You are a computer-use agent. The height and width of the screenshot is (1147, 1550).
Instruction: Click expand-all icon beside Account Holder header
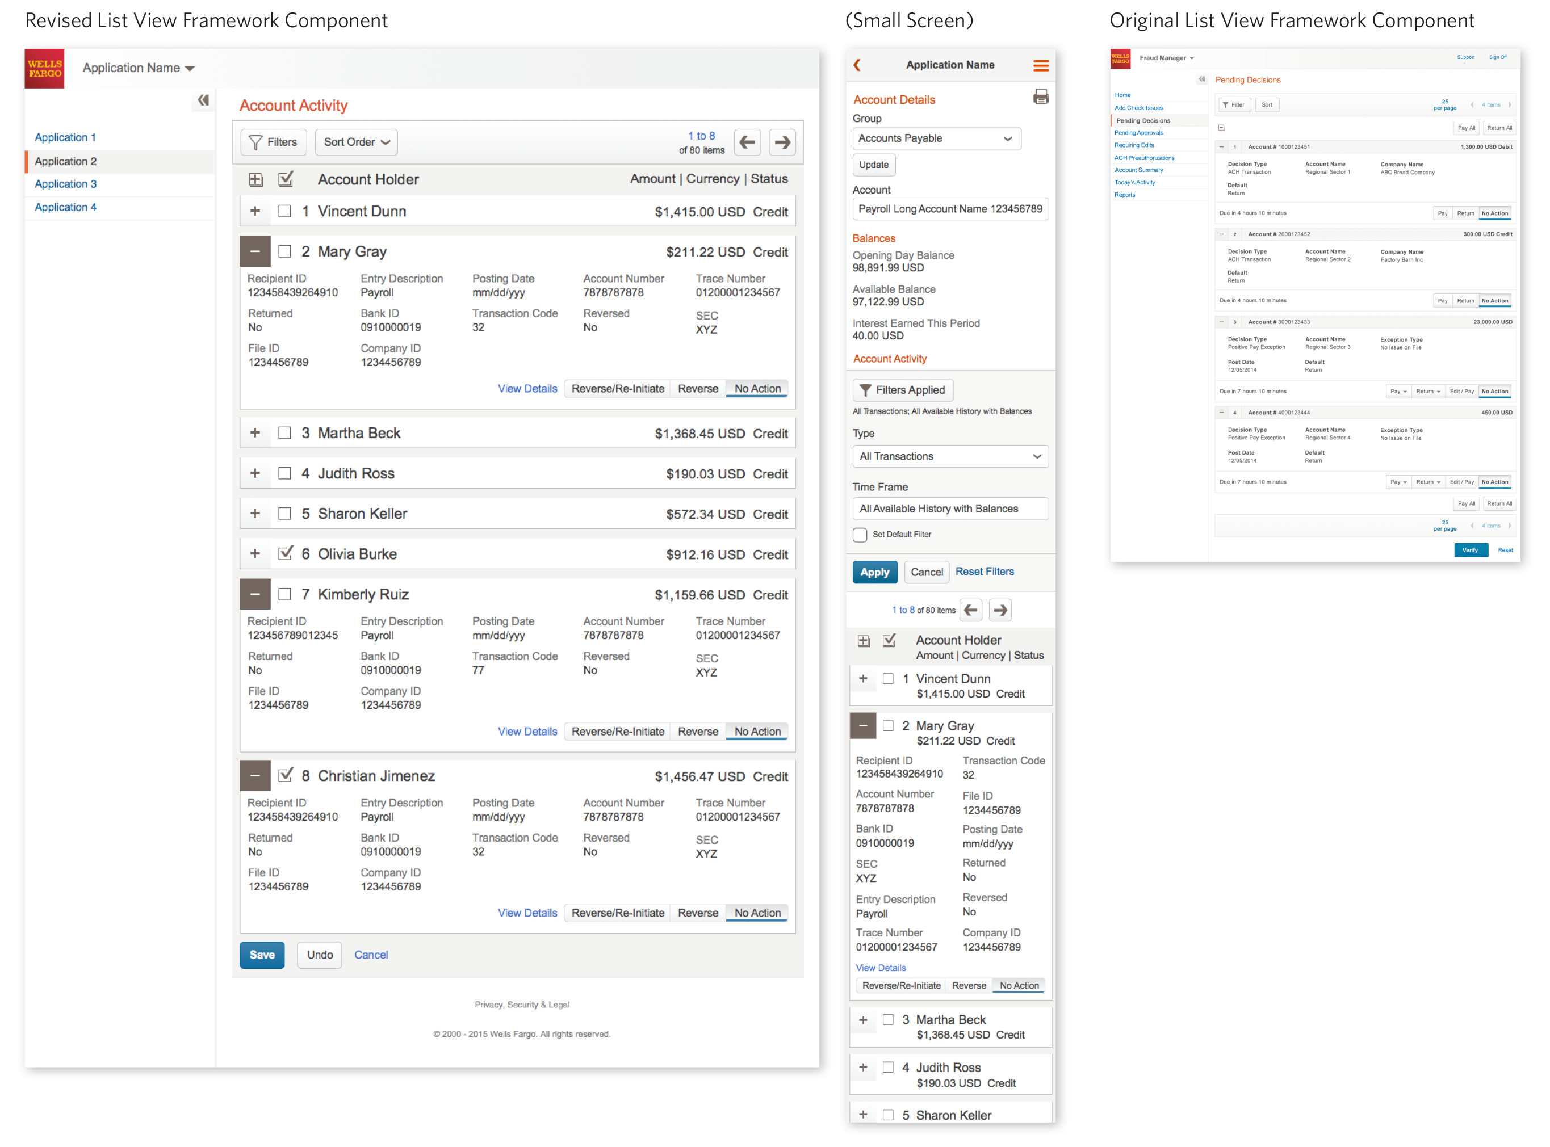[x=255, y=180]
